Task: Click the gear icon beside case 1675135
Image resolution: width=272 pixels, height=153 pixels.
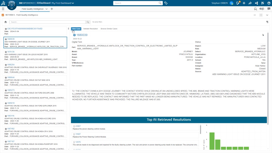Action: pos(6,52)
